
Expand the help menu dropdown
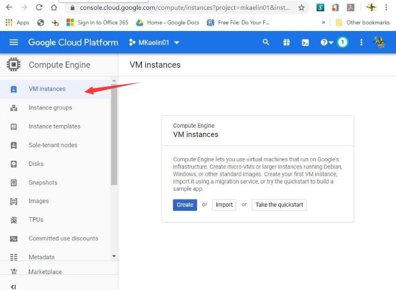[327, 42]
